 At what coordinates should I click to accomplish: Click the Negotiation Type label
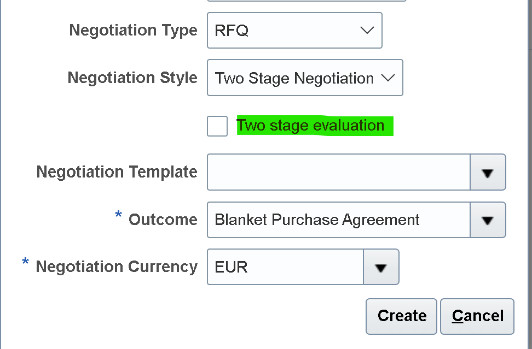click(133, 30)
